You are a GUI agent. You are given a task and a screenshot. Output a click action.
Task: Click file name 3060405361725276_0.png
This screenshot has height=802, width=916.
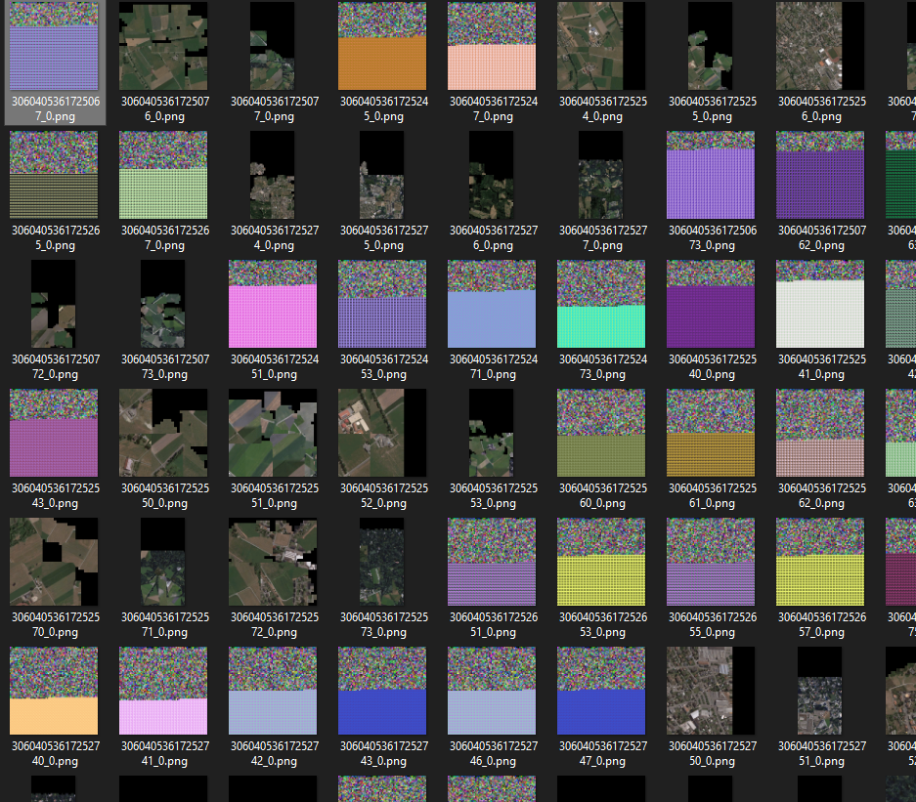pyautogui.click(x=494, y=237)
